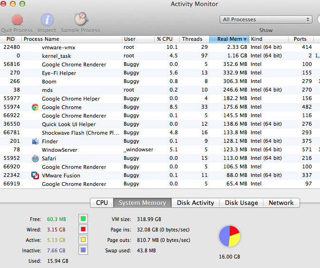This screenshot has height=268, width=320.
Task: Click the green Free memory color swatch
Action: (x=83, y=219)
